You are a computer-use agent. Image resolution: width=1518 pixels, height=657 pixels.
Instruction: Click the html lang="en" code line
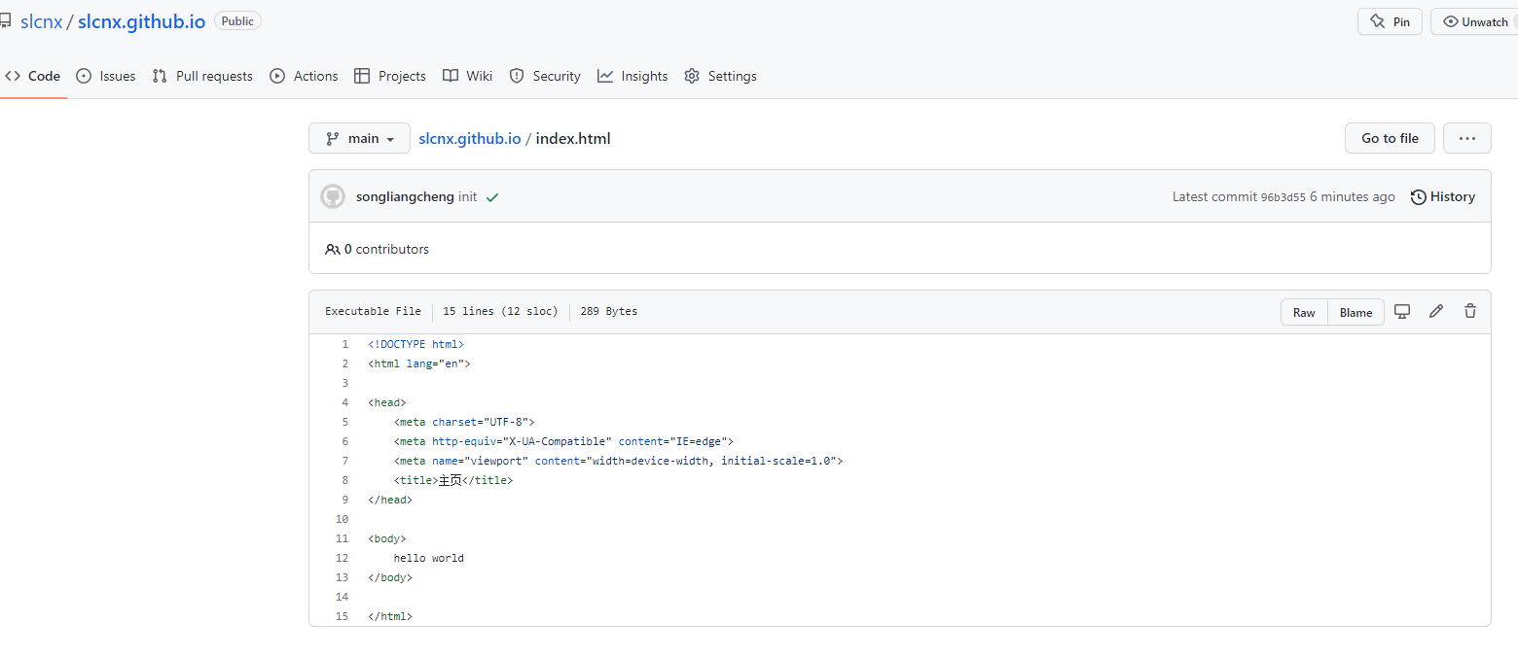pos(419,363)
